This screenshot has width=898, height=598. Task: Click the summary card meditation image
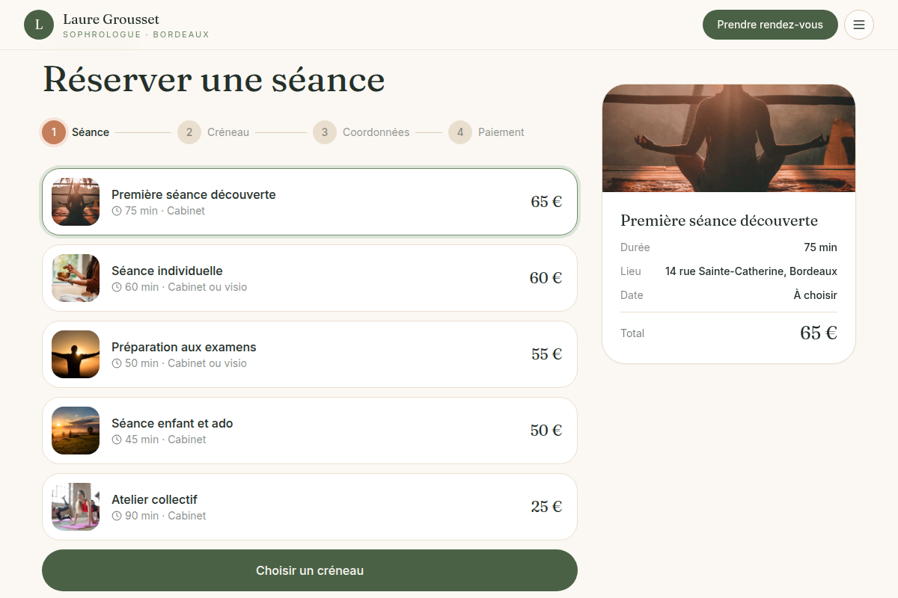click(729, 138)
